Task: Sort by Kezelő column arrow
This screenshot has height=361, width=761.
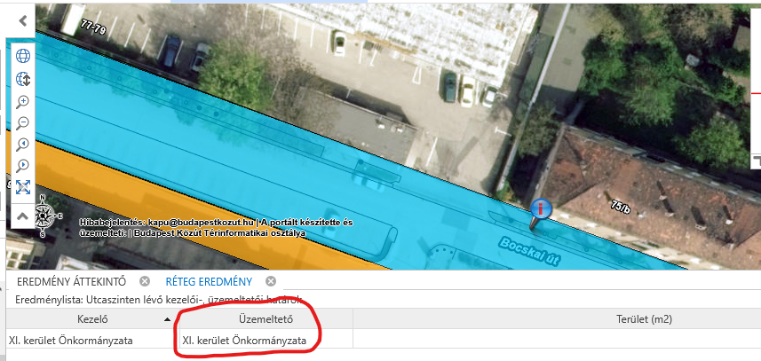Action: (x=168, y=319)
